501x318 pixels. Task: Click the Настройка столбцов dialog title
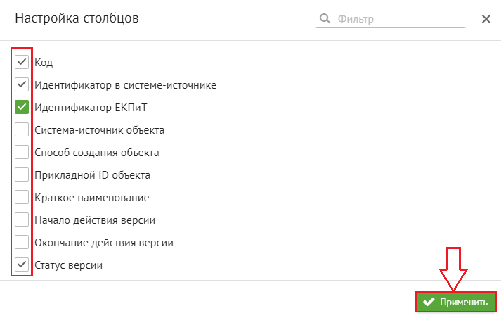click(x=77, y=18)
